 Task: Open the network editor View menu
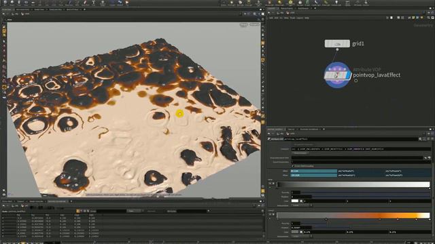pyautogui.click(x=286, y=18)
